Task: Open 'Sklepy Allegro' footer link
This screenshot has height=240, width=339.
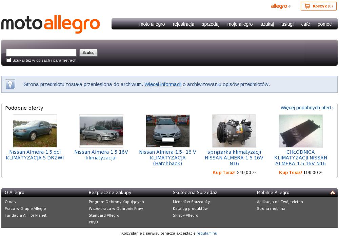Action: point(185,215)
